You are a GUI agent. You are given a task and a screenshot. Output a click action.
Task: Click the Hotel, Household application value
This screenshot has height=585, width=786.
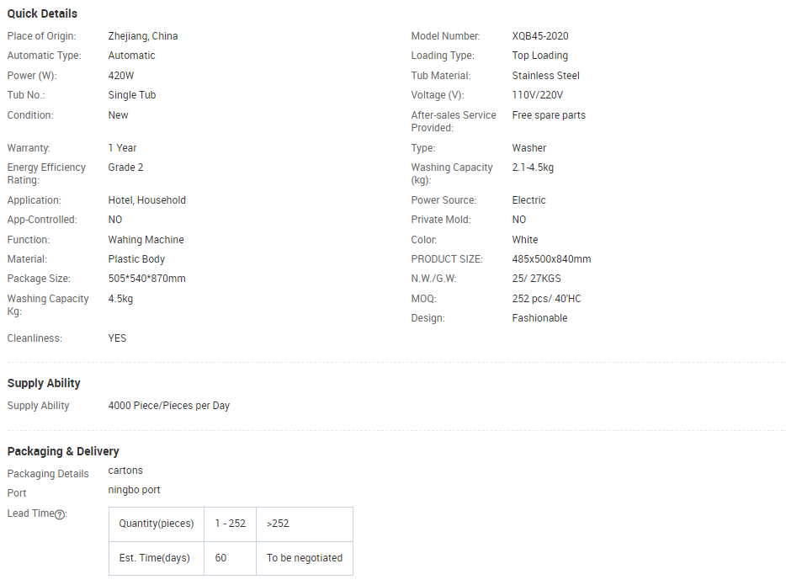(146, 200)
